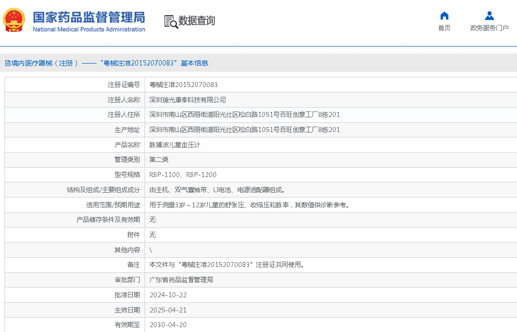Click the approval department 广东省药品监督管理局
The height and width of the screenshot is (332, 517).
coord(181,280)
